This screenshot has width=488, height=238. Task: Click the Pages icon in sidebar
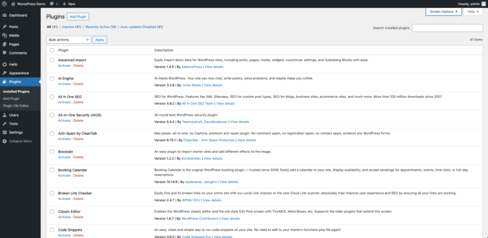(x=4, y=44)
